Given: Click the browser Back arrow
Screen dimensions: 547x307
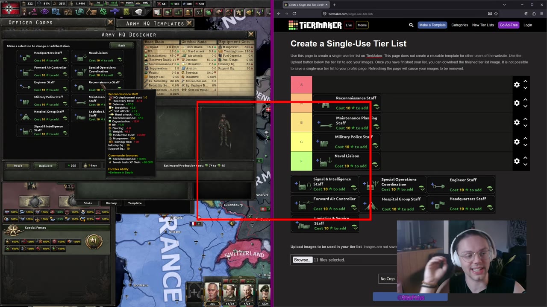Looking at the screenshot, I should 279,14.
